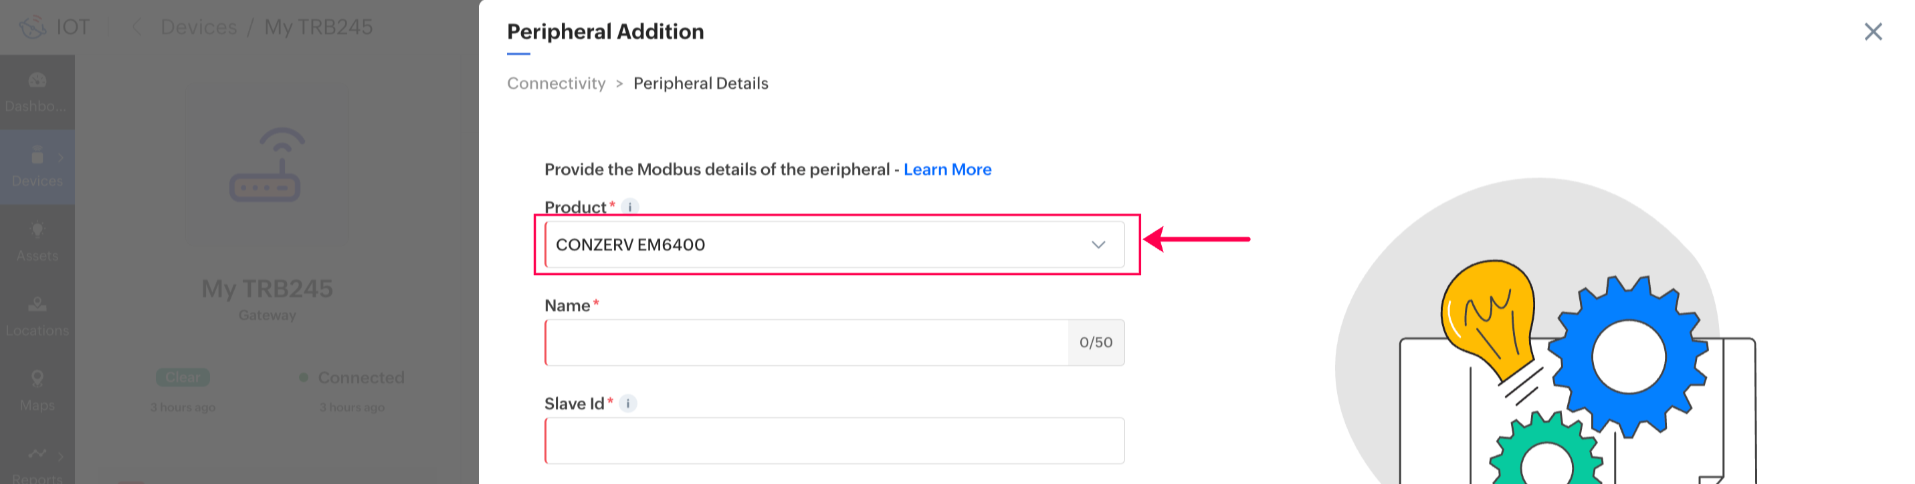The height and width of the screenshot is (484, 1915).
Task: Click the back arrow beside Devices breadcrumb
Action: [136, 27]
